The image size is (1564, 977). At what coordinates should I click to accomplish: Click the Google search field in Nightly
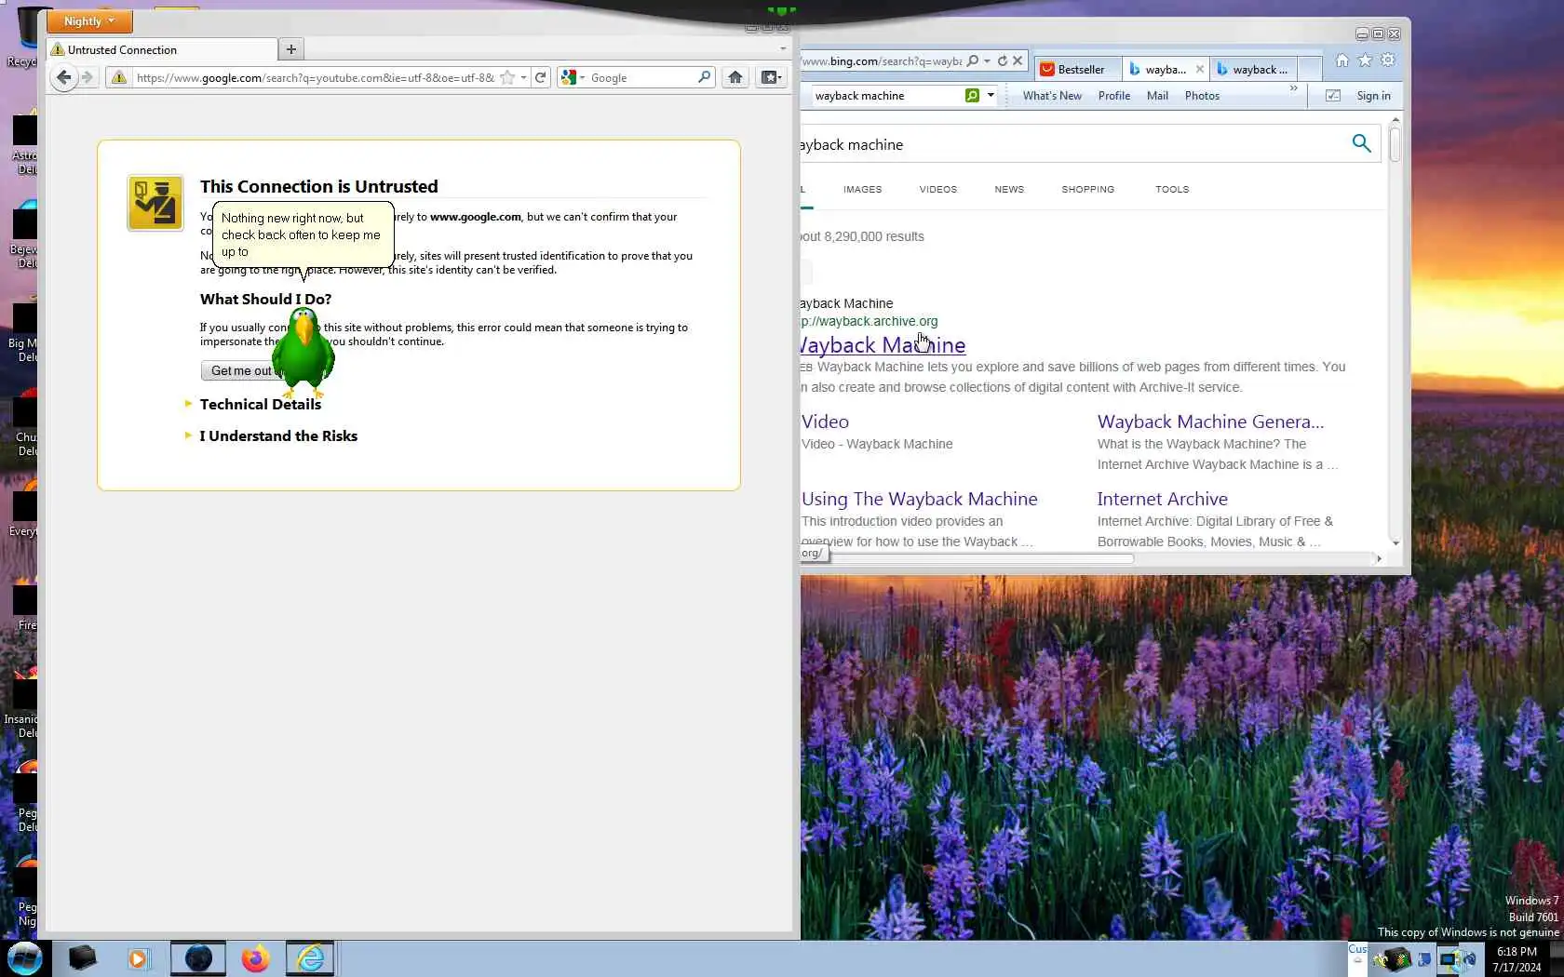pos(642,78)
